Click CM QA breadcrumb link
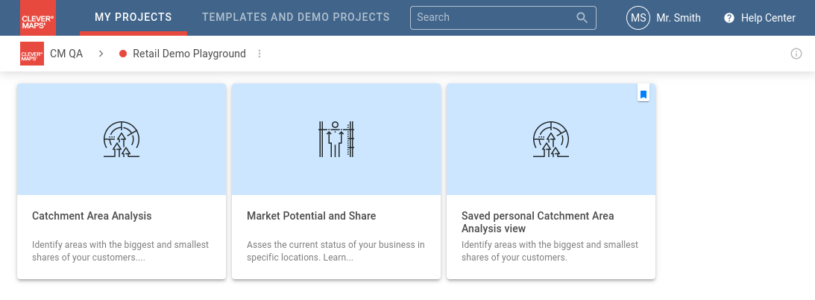The width and height of the screenshot is (815, 300). click(x=66, y=54)
